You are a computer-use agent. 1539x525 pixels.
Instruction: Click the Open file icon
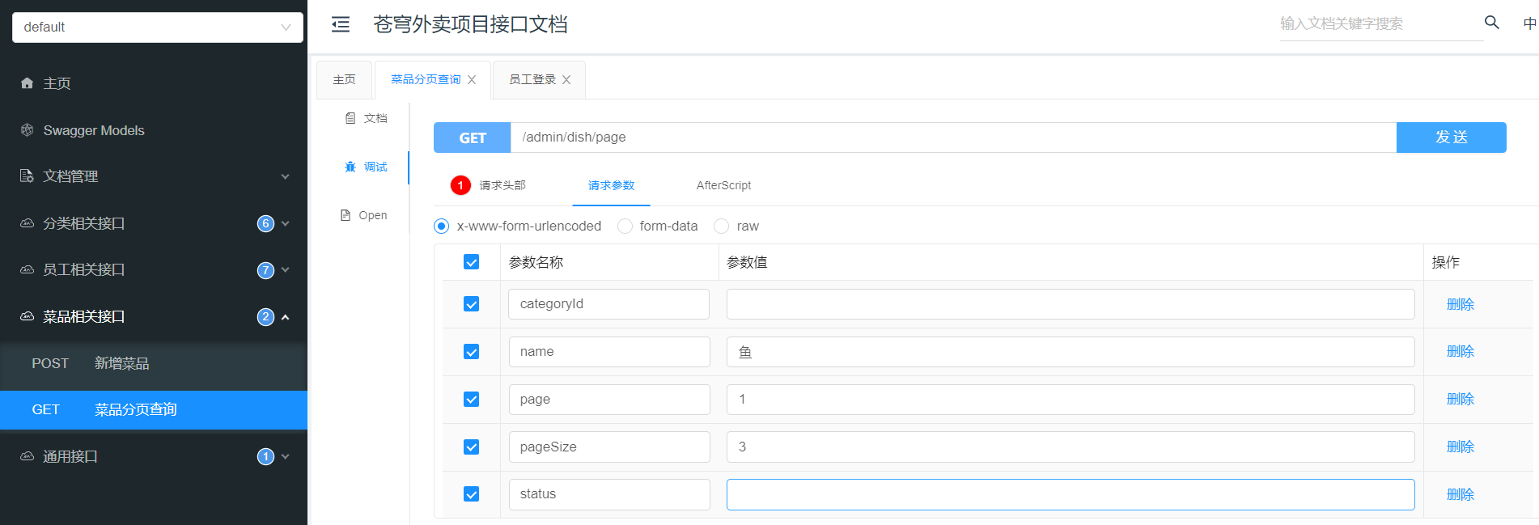coord(346,215)
